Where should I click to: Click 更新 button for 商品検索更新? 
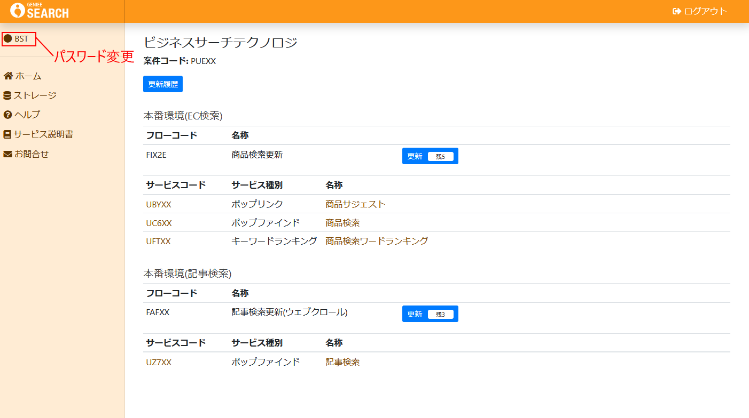coord(430,156)
